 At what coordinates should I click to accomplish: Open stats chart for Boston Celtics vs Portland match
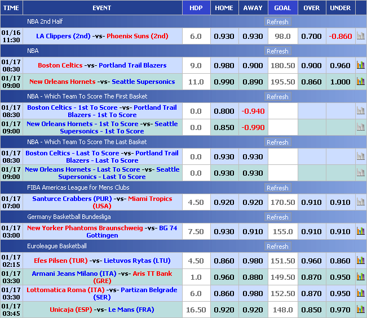(360, 65)
